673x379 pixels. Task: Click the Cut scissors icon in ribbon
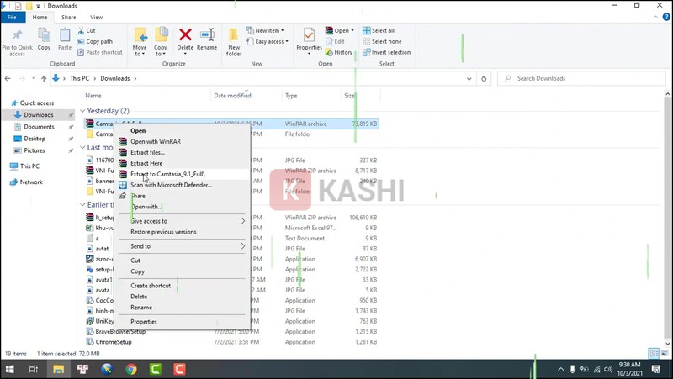click(81, 31)
